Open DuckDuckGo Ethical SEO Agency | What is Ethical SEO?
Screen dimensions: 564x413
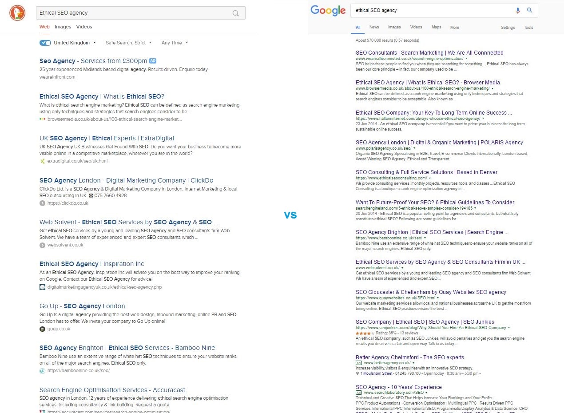(x=102, y=96)
